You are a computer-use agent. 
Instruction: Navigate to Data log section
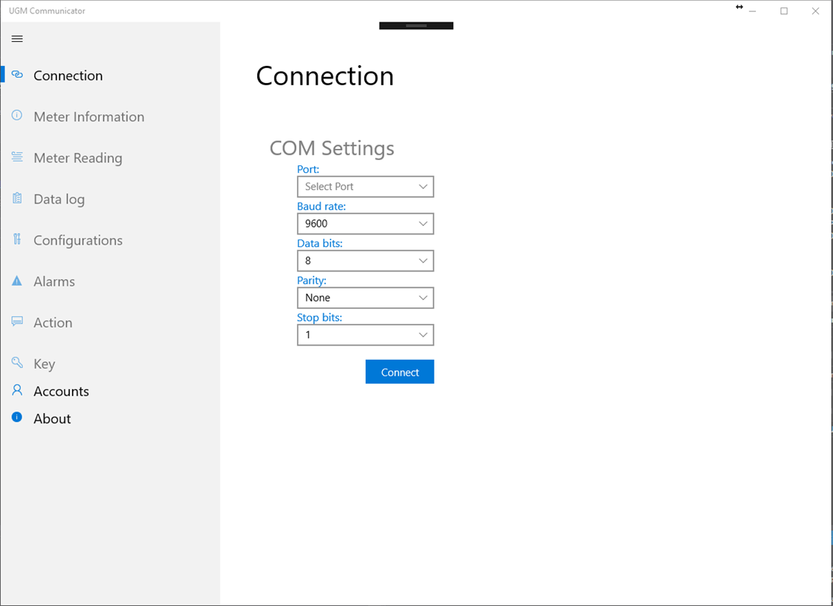pyautogui.click(x=59, y=199)
